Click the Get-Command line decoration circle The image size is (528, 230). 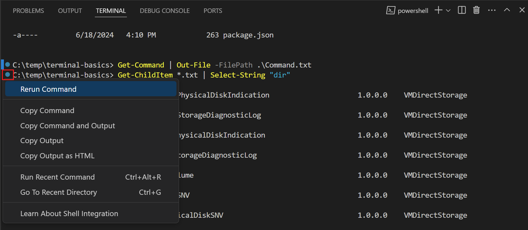pos(8,65)
